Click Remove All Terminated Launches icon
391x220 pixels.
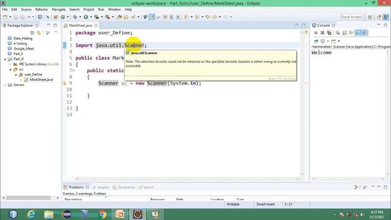[x=329, y=32]
